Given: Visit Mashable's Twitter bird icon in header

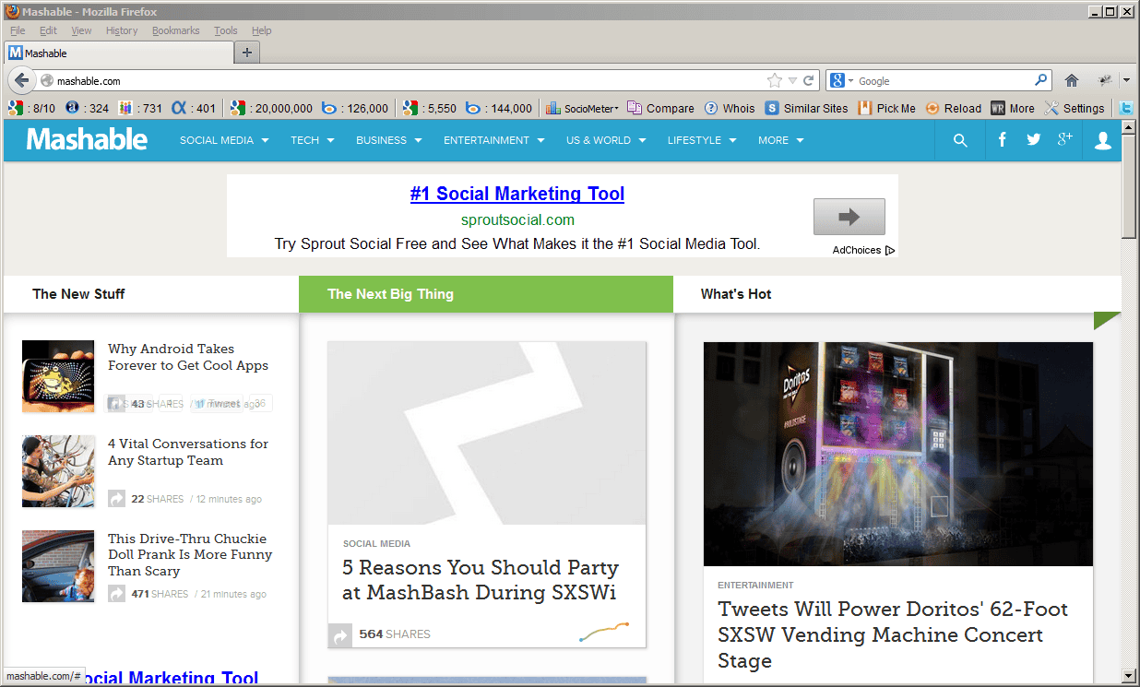Looking at the screenshot, I should coord(1034,140).
